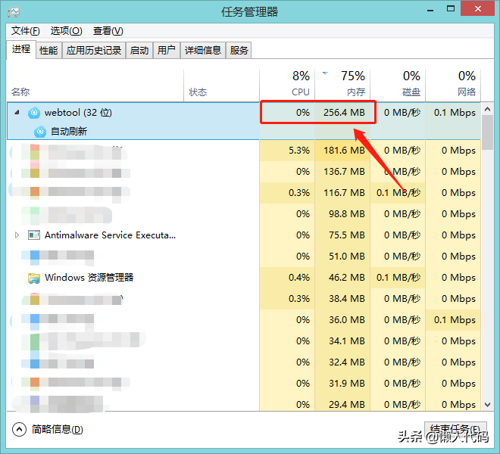Open the 选项 menu
The image size is (500, 454).
tap(66, 31)
